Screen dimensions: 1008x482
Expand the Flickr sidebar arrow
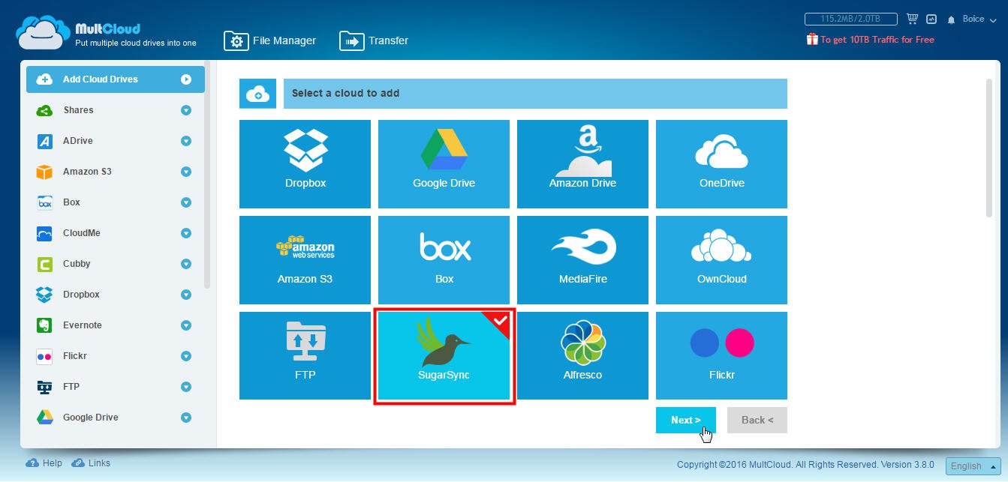point(186,356)
